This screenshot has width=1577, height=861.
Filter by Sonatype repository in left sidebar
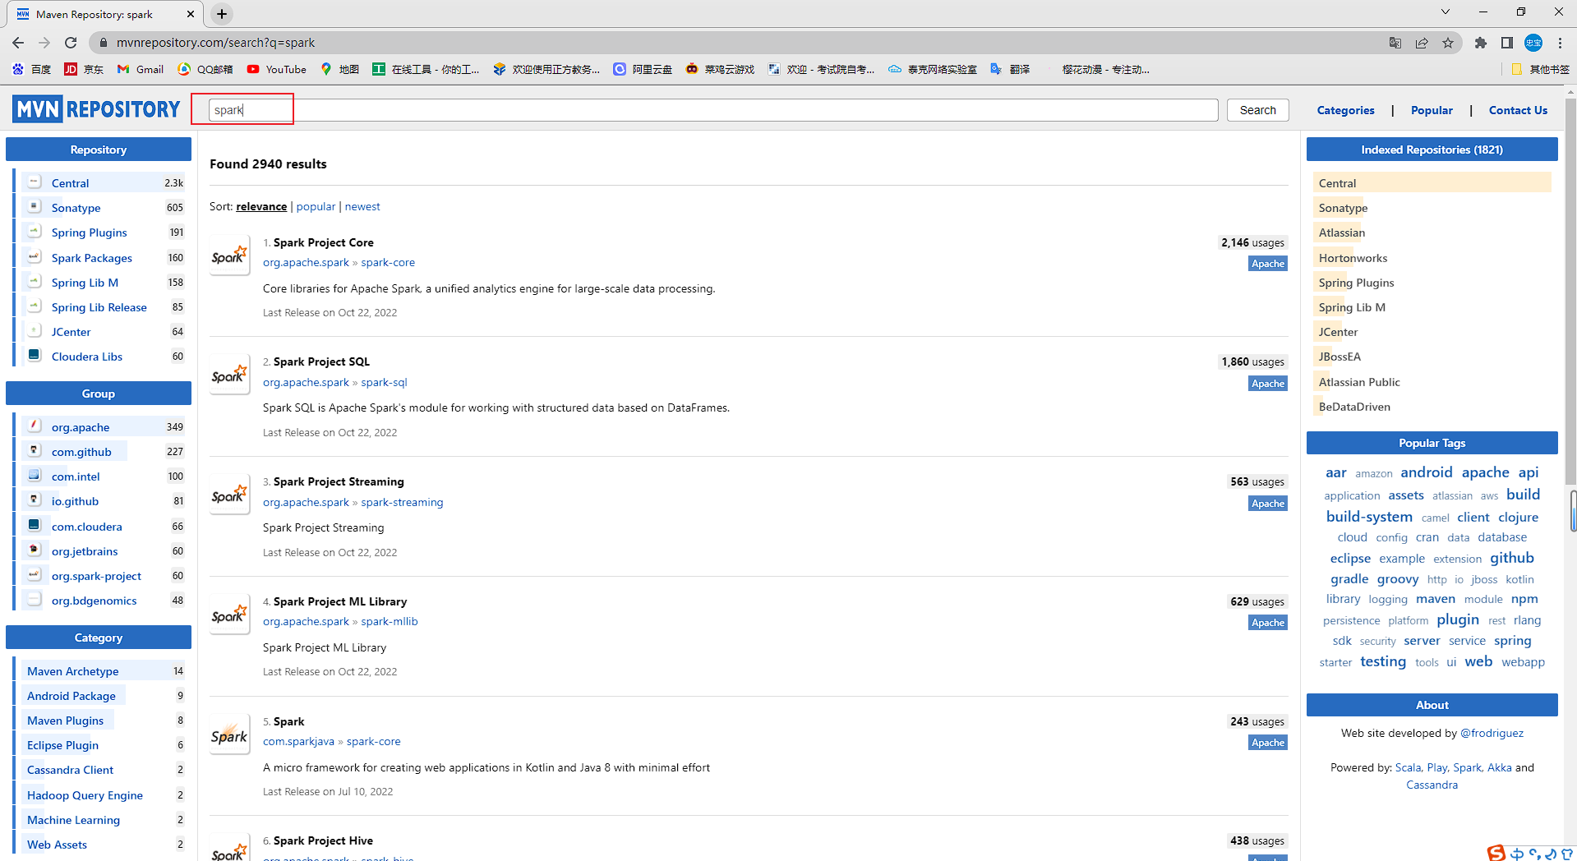pos(76,208)
